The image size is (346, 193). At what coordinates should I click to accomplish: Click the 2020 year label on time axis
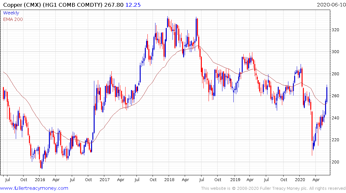click(x=300, y=179)
